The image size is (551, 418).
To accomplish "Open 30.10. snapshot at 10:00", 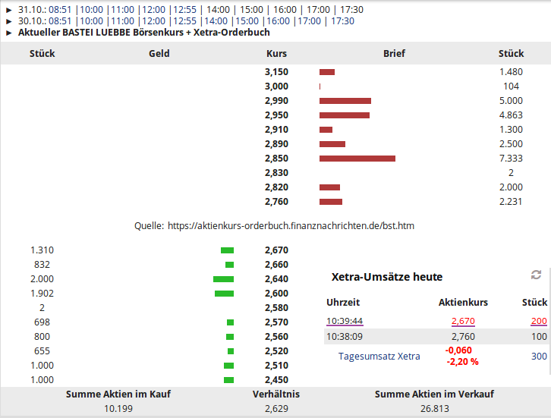I will (92, 21).
